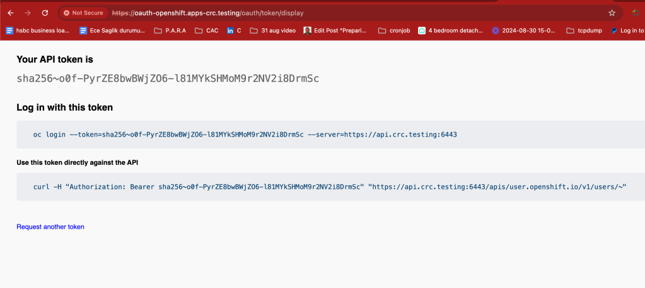Click the Log in with this token heading
This screenshot has width=645, height=288.
(64, 108)
